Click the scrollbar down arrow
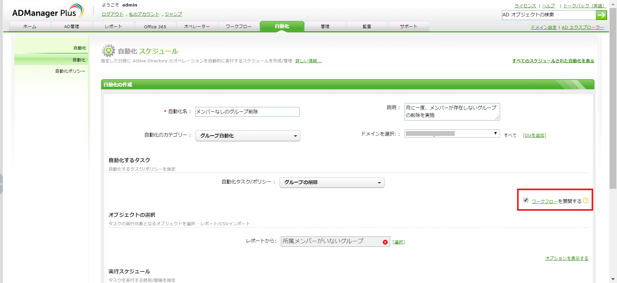Image resolution: width=617 pixels, height=283 pixels. (613, 279)
